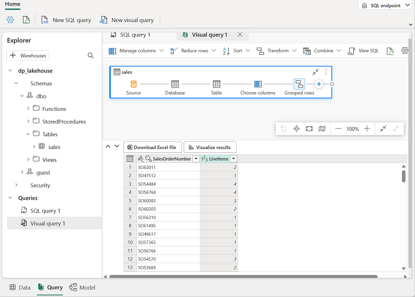
Task: Open the Combine menu
Action: point(322,51)
